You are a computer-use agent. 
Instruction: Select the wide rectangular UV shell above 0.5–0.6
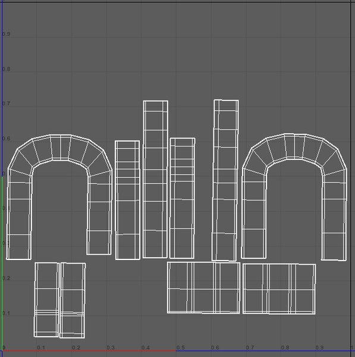click(x=204, y=287)
